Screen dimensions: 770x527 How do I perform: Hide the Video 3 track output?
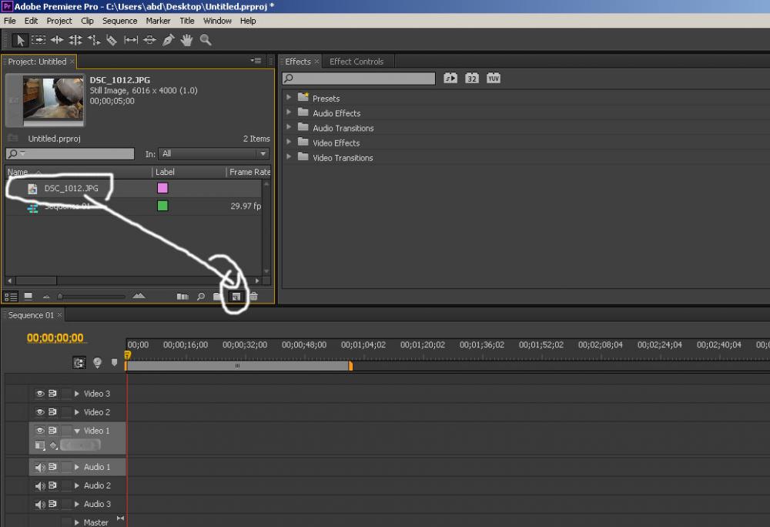coord(40,394)
